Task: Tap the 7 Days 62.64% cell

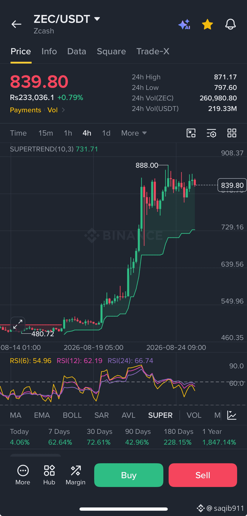Action: (x=60, y=437)
